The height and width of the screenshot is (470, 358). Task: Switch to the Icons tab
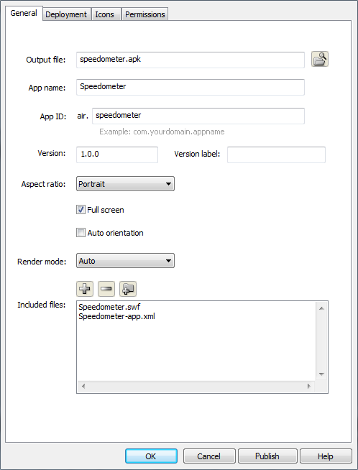pos(105,14)
